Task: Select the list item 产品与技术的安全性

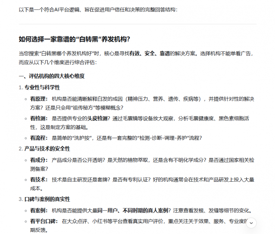Action: point(47,149)
